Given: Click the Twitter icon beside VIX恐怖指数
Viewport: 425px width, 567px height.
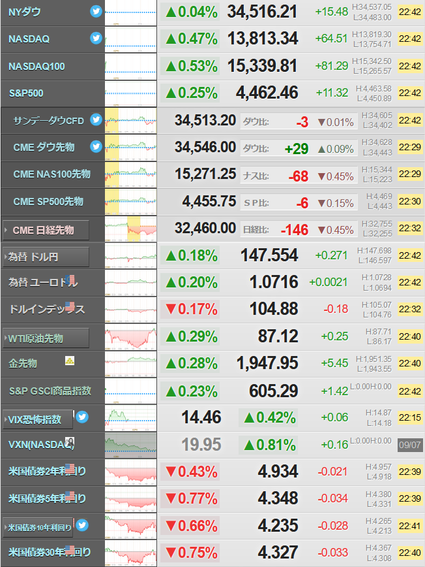Looking at the screenshot, I should click(82, 417).
